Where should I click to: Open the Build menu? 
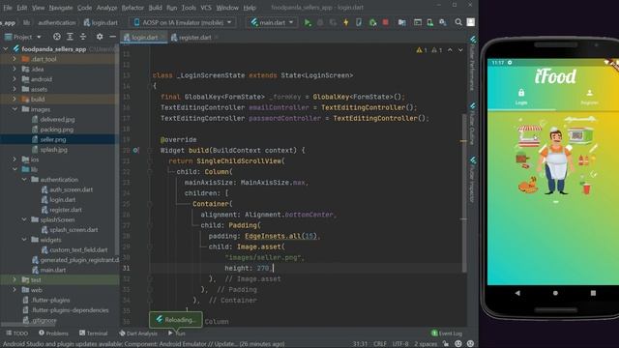(155, 8)
